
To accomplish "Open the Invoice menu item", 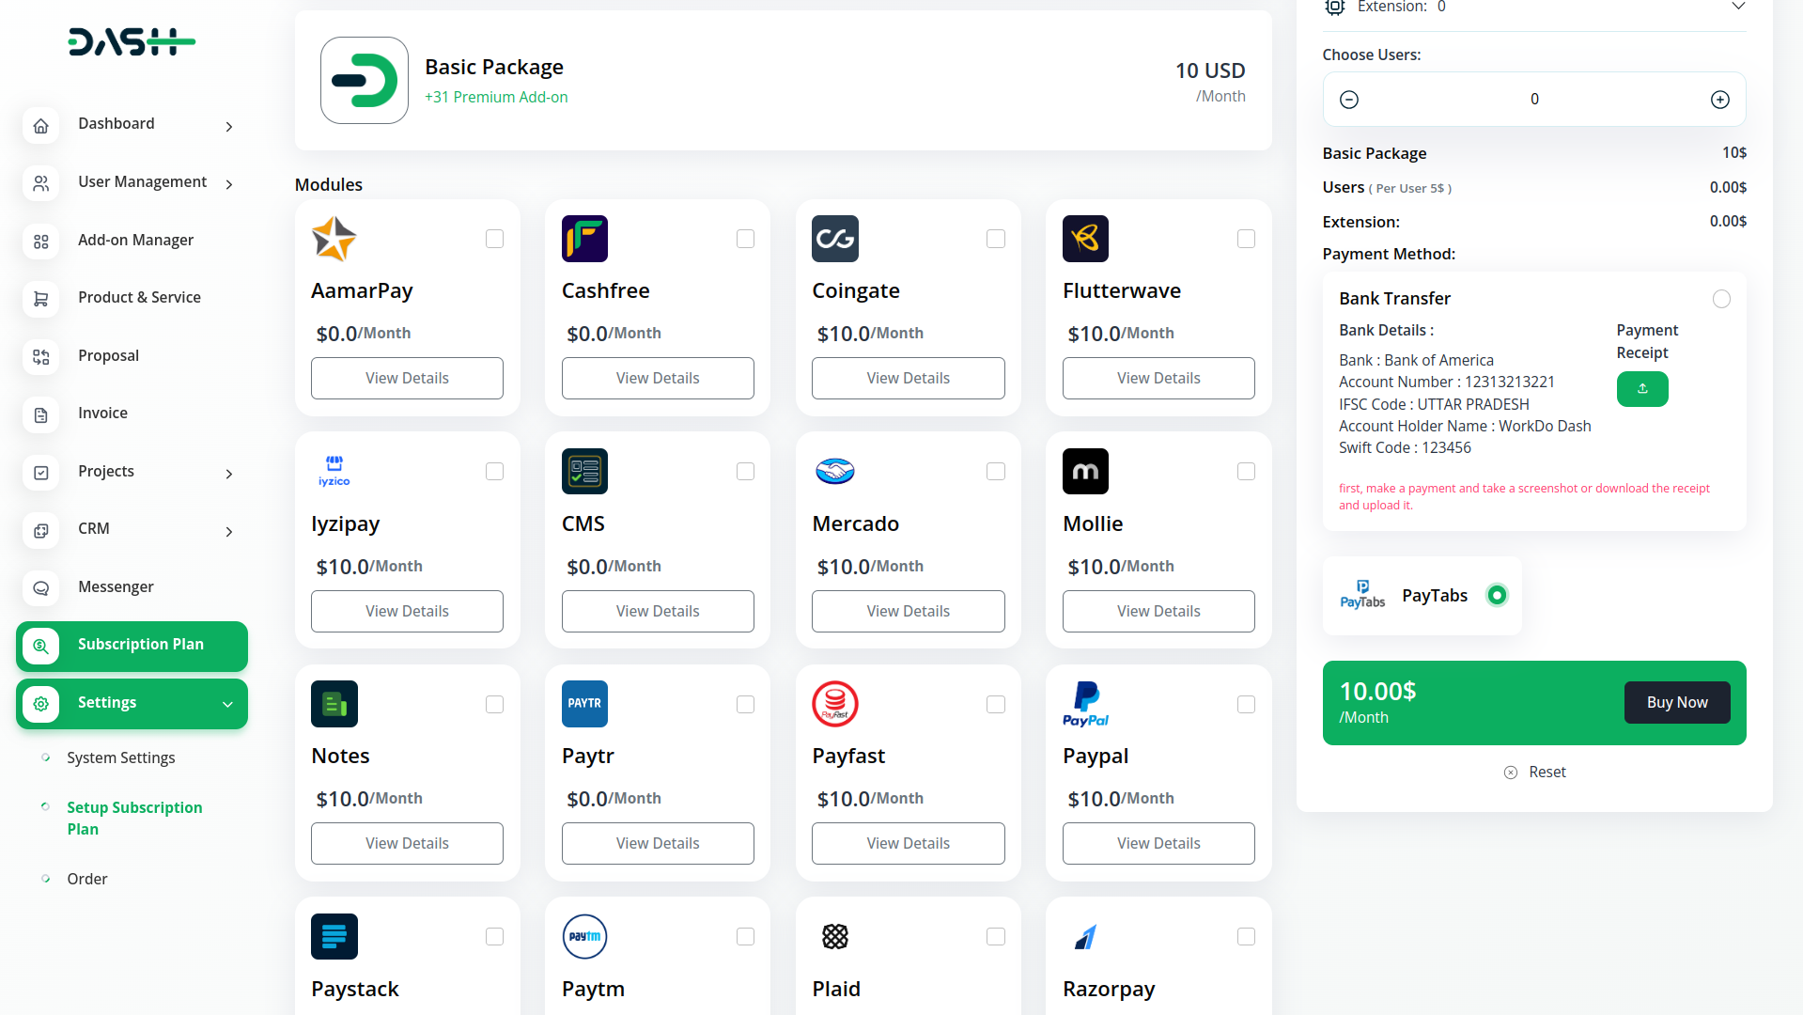I will pos(102,413).
